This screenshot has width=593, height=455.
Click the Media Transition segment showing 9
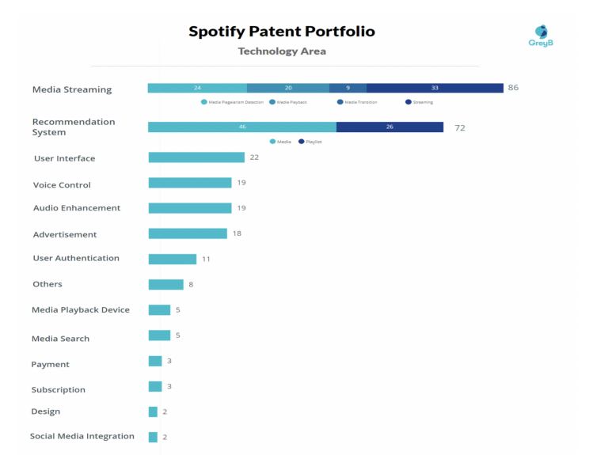(x=348, y=88)
